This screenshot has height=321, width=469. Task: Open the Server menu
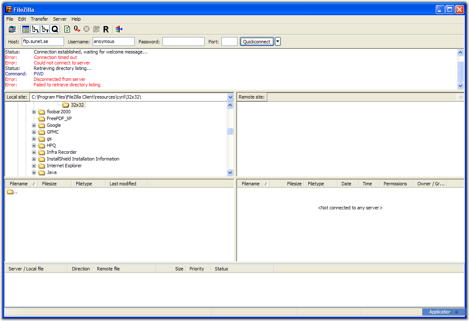[60, 19]
